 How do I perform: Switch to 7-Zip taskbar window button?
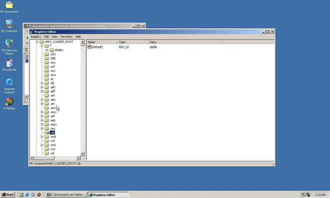coord(67,195)
